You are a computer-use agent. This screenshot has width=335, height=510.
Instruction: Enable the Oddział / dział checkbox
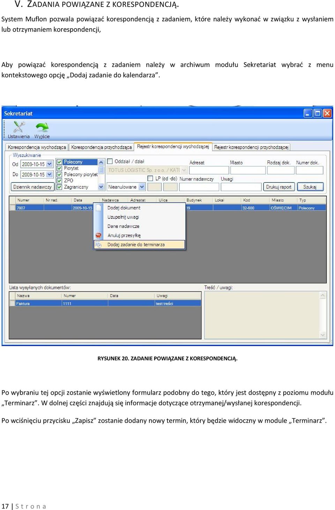(x=110, y=161)
